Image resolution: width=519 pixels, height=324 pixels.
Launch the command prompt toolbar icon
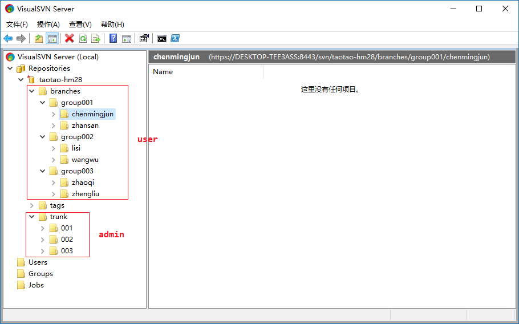tap(162, 38)
